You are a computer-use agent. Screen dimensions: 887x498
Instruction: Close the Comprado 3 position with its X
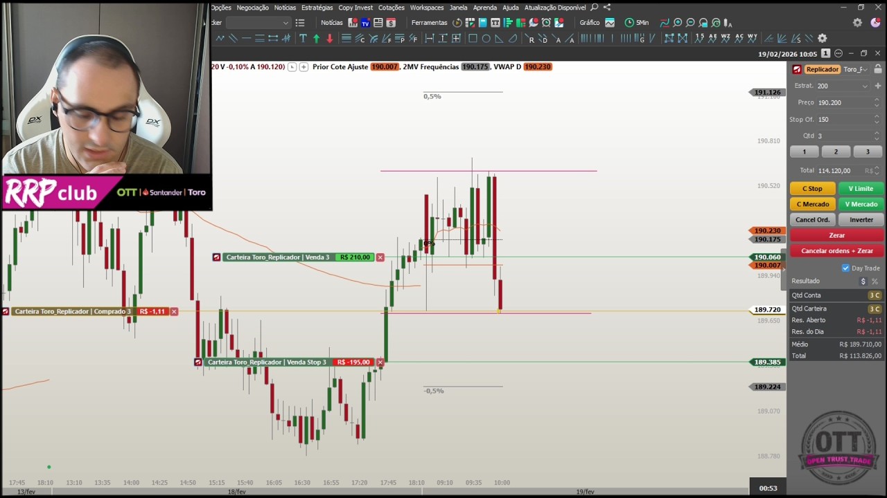pos(174,312)
